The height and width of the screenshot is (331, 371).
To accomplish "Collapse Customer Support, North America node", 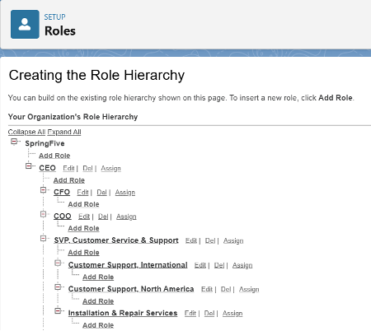I will pos(58,287).
